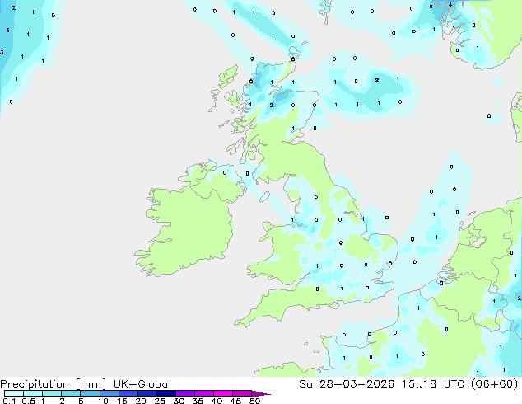522x404 pixels.
Task: Select the 40–45 mm magenta legend swatch
Action: coord(223,393)
